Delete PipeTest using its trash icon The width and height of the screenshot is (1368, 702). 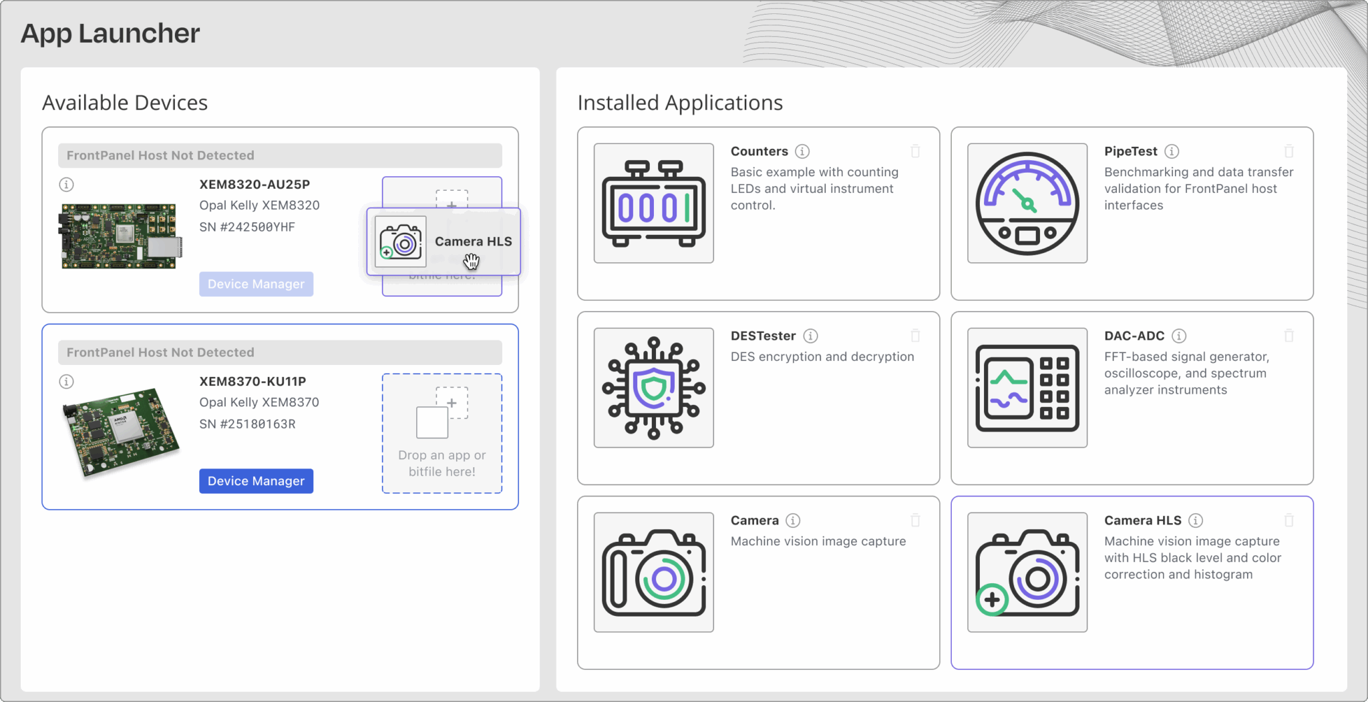(x=1289, y=151)
